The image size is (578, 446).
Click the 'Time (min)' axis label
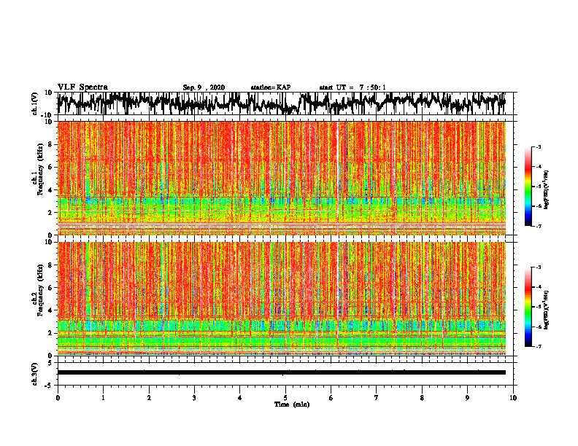pos(292,404)
